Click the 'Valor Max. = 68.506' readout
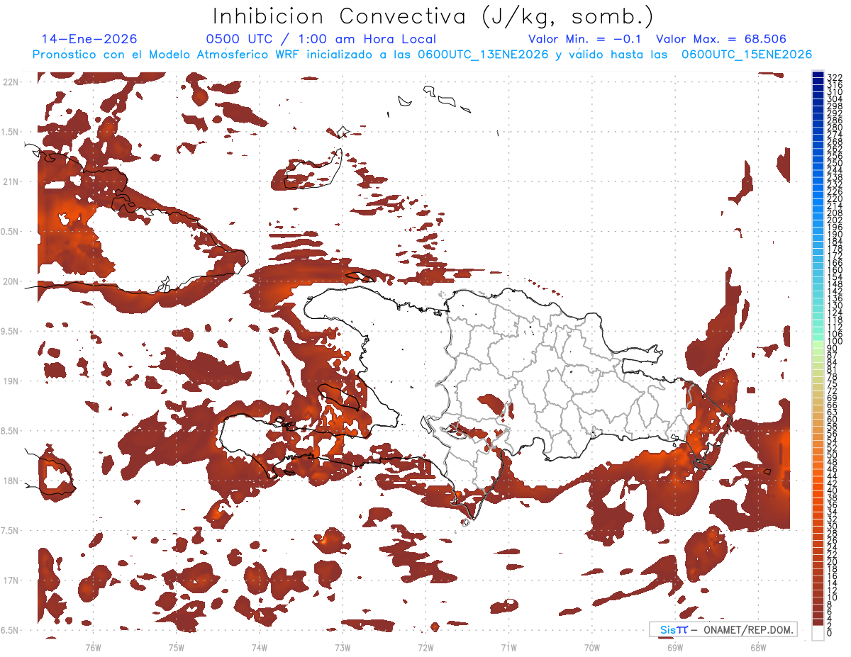 pos(721,39)
